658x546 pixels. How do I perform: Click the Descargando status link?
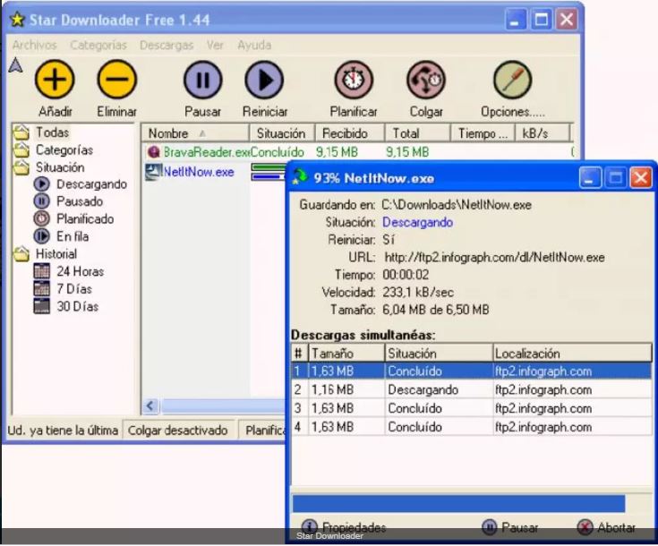(417, 222)
